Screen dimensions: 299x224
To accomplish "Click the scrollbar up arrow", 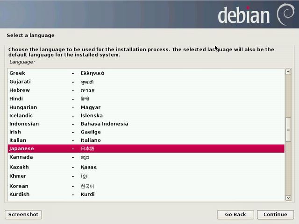I will (x=288, y=71).
